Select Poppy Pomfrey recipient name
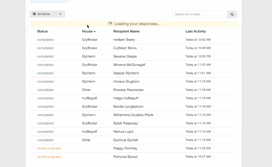The width and height of the screenshot is (272, 167). point(125,148)
